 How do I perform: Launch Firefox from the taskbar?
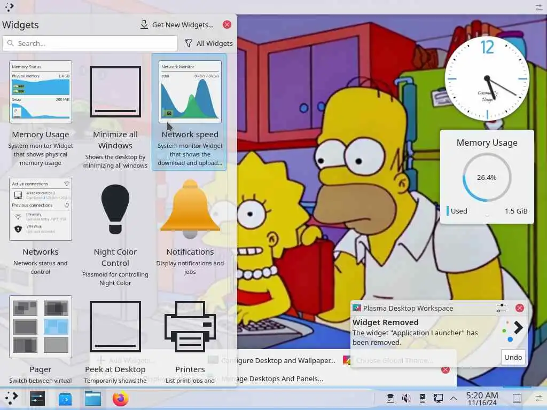click(120, 398)
